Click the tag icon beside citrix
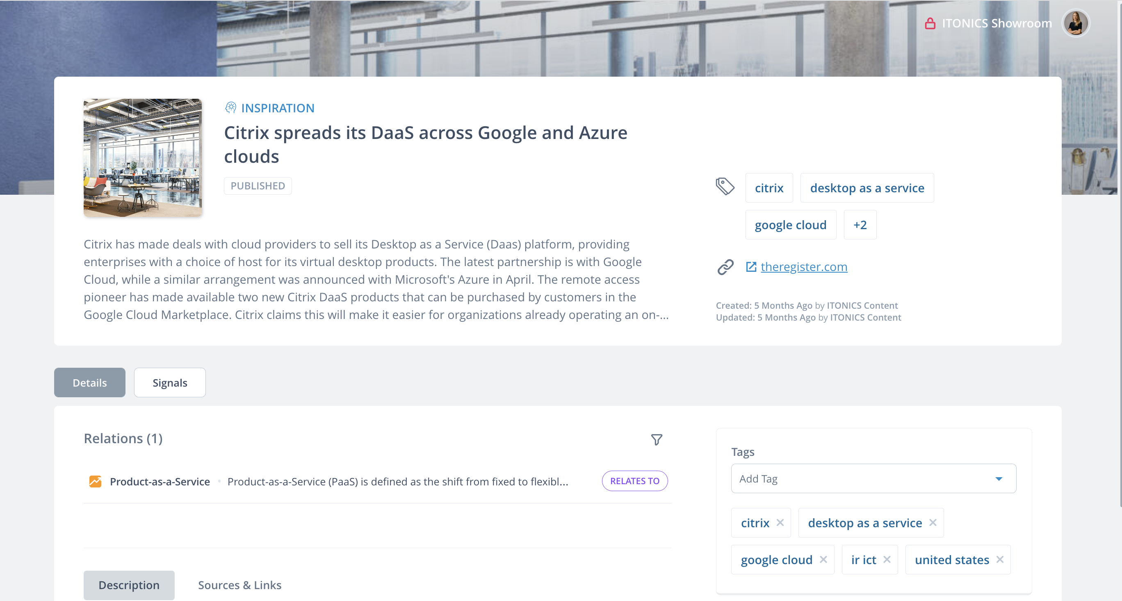The image size is (1122, 601). (x=725, y=187)
